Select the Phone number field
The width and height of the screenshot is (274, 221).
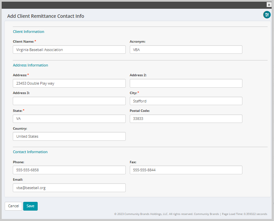coord(69,170)
